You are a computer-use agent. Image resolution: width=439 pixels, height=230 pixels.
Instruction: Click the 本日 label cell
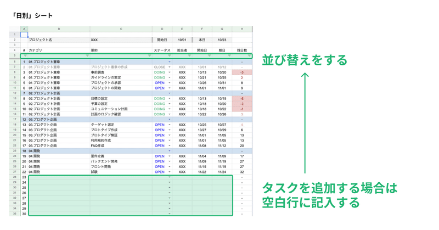tap(202, 40)
